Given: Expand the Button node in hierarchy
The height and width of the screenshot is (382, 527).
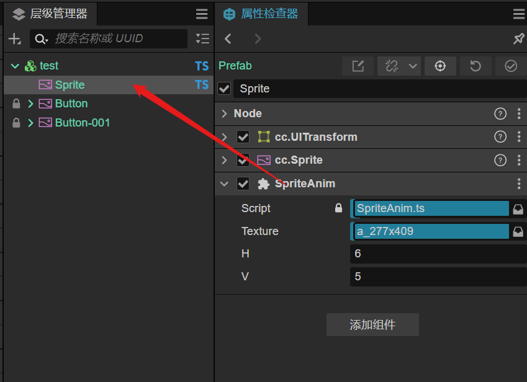Looking at the screenshot, I should point(30,104).
